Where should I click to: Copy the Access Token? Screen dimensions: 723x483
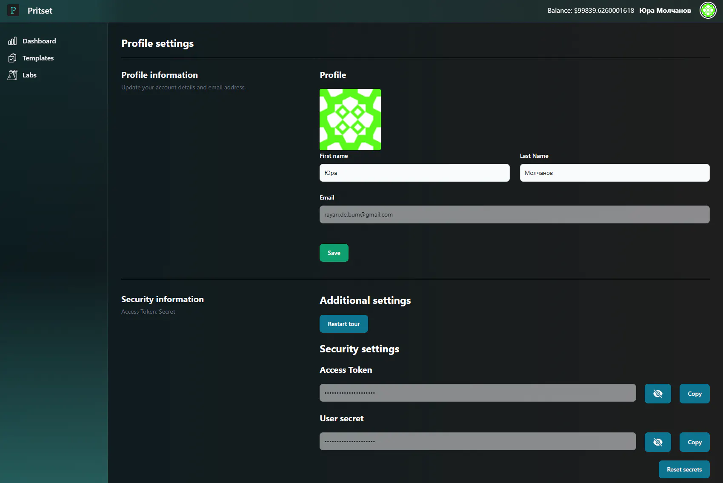coord(694,394)
